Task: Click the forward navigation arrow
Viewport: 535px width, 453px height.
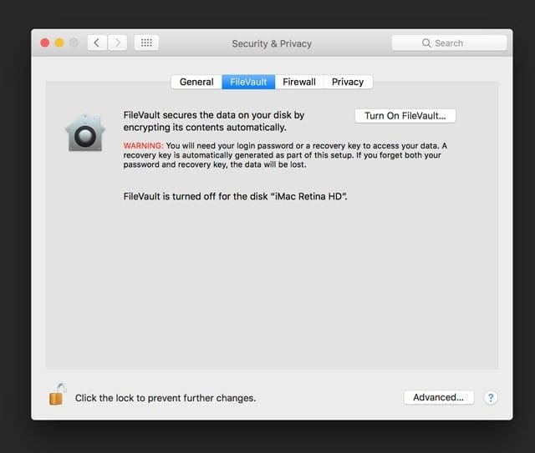Action: tap(117, 43)
